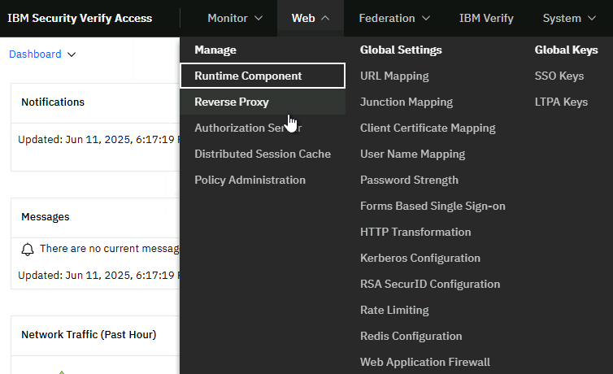Click the Global Settings column heading
The width and height of the screenshot is (613, 374).
(x=401, y=50)
